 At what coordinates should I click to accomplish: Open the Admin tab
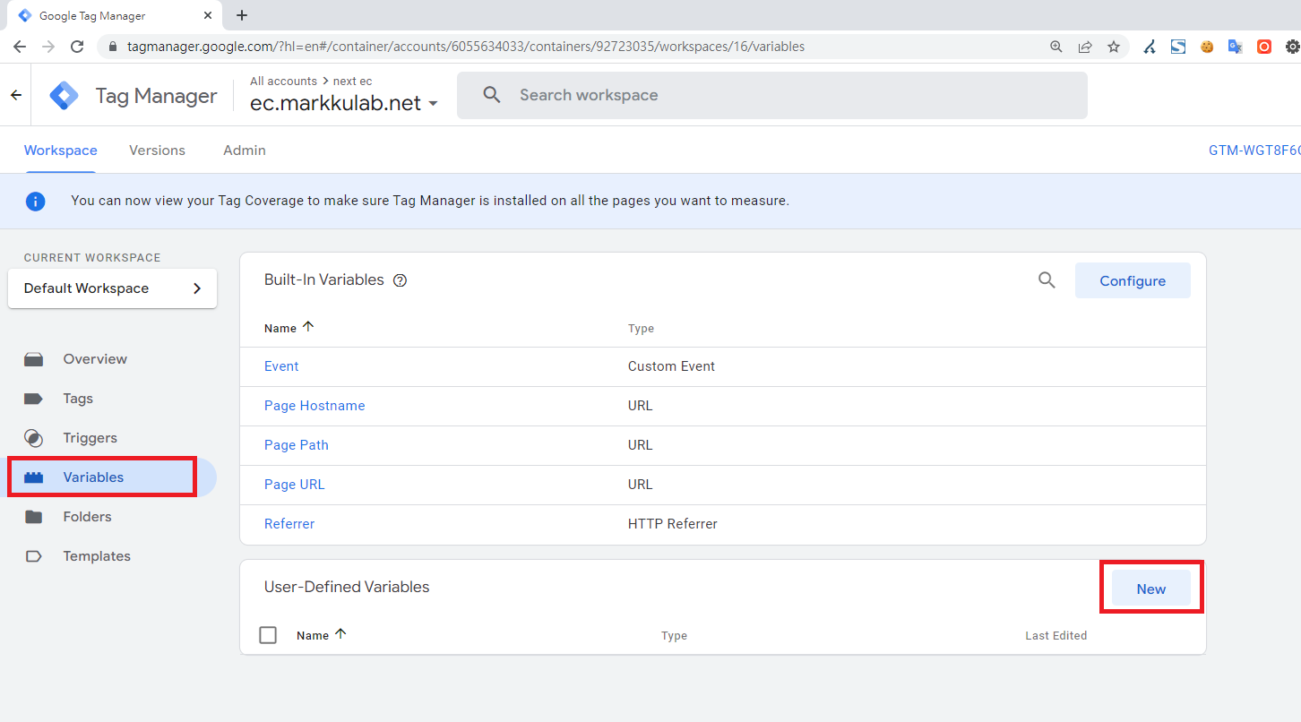click(x=245, y=150)
